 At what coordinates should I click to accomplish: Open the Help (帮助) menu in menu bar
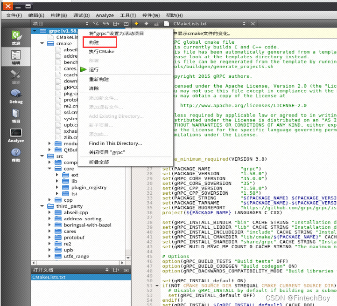click(x=174, y=15)
